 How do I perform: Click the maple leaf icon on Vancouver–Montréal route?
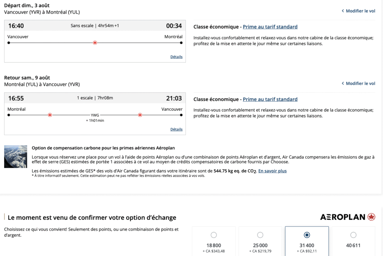[x=95, y=43]
